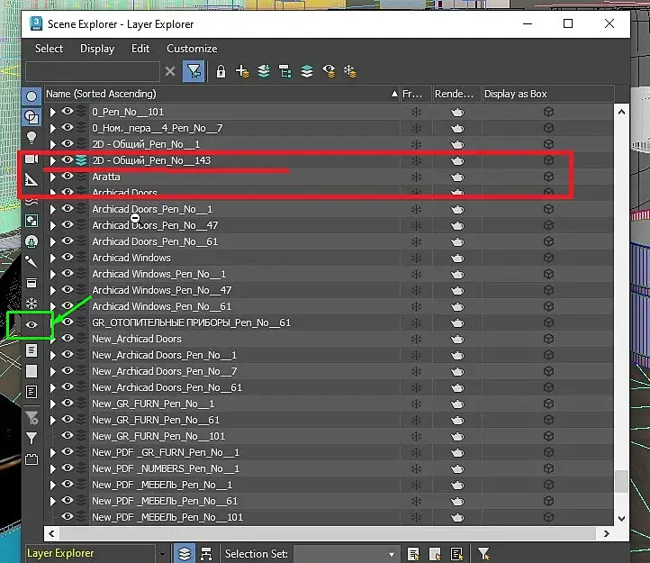Toggle Display Frozen Objects snowflake in sidebar
The width and height of the screenshot is (650, 563).
coord(32,304)
